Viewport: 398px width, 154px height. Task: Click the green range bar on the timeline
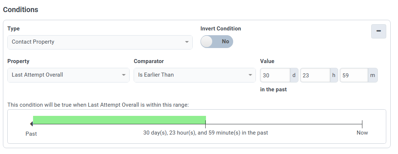point(119,120)
